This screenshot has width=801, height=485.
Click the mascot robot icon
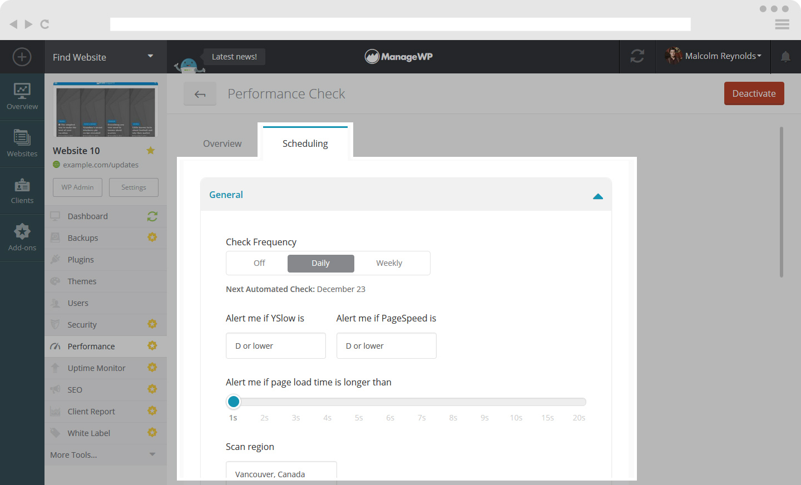(x=189, y=65)
